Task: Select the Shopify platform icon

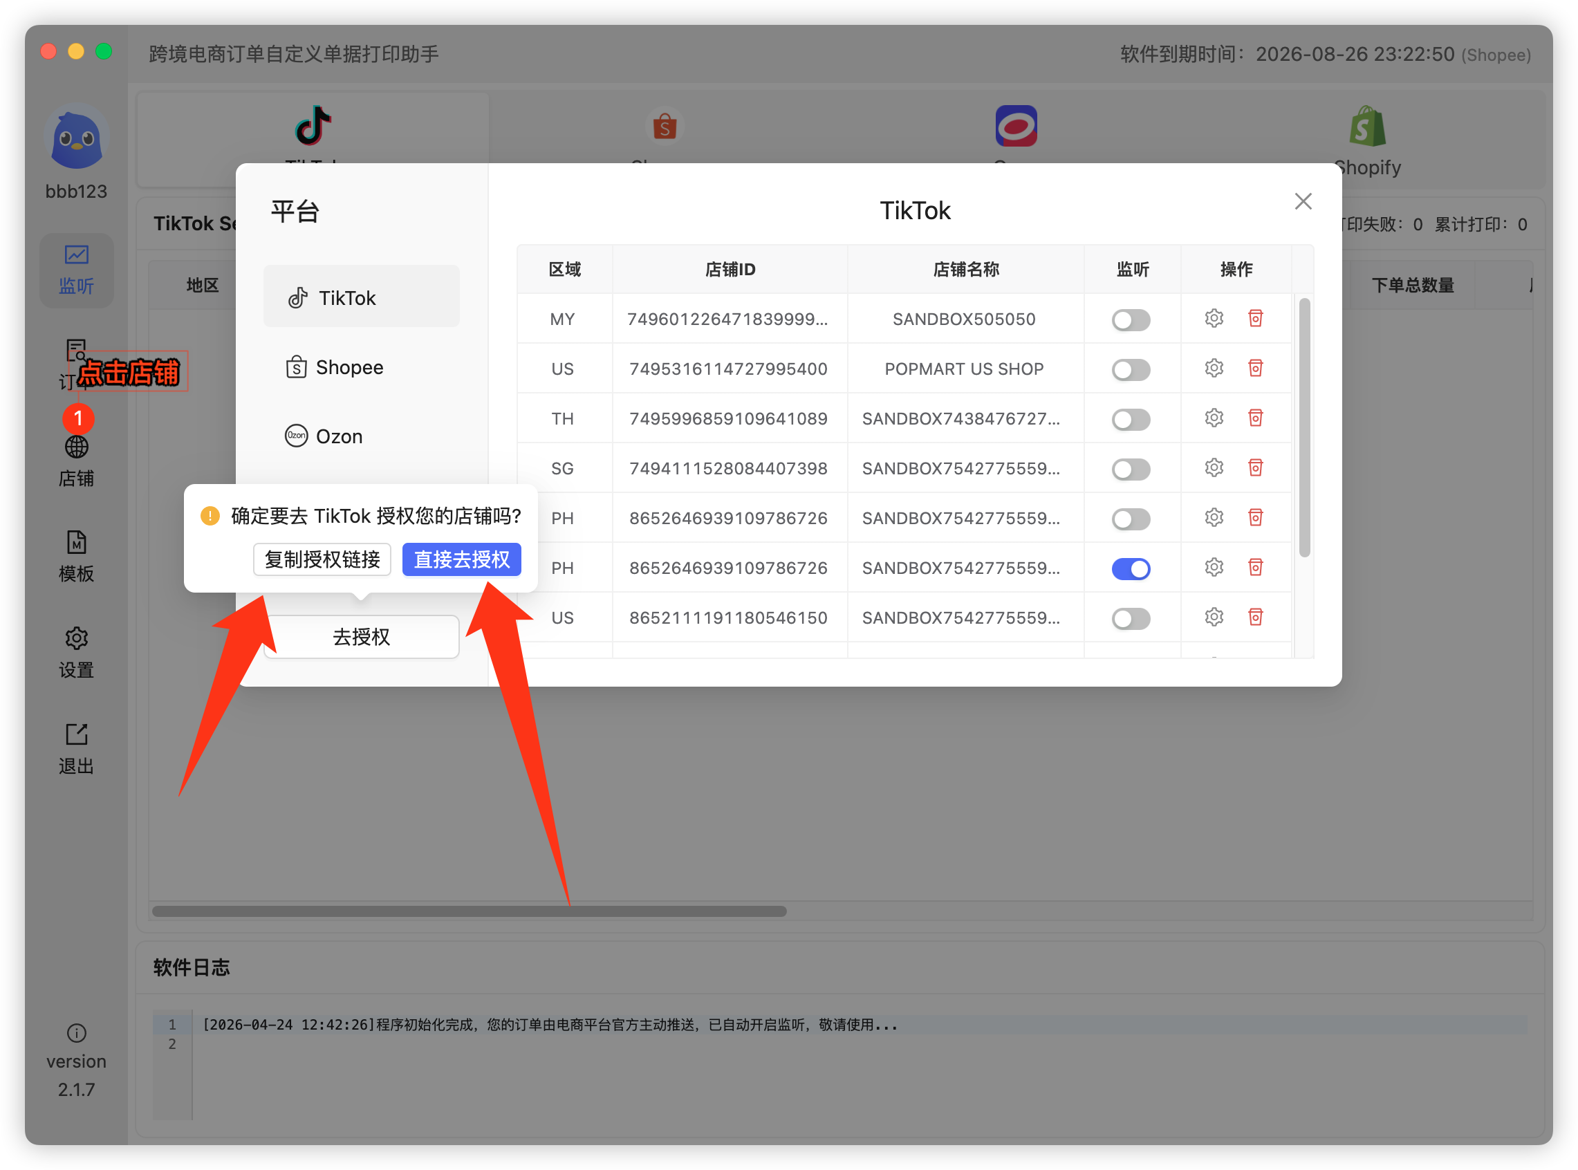Action: [1367, 127]
